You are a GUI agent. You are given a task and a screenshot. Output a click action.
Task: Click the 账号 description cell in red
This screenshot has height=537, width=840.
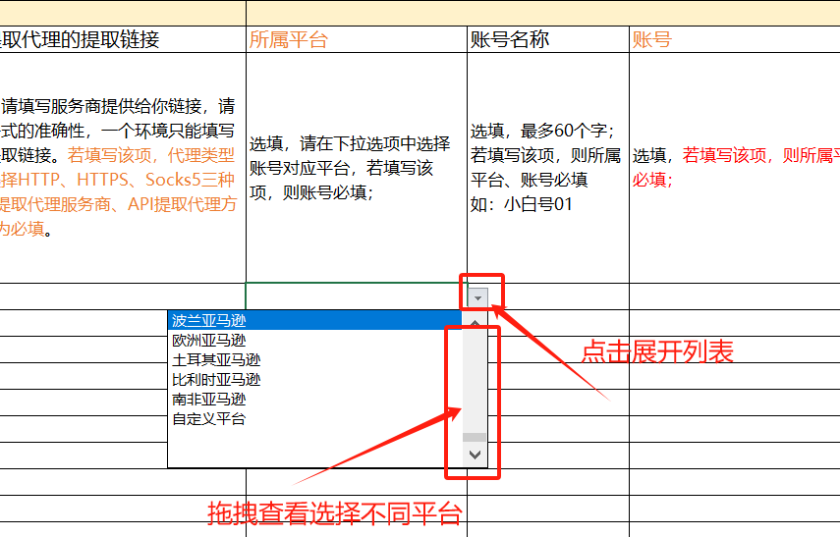coord(735,168)
